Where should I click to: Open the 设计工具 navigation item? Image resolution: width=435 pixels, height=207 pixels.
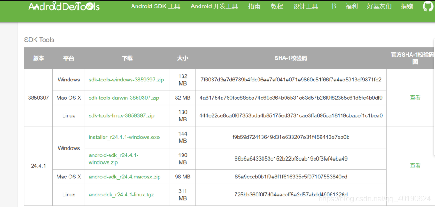(306, 6)
